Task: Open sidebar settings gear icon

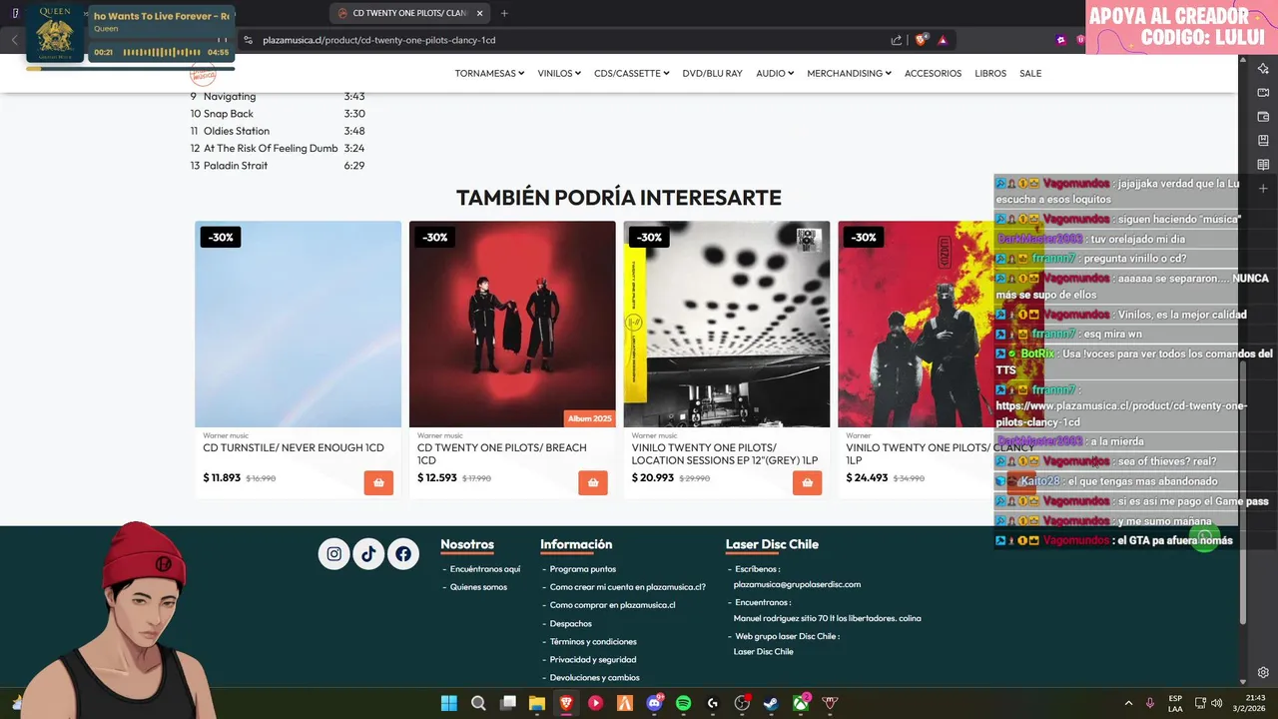Action: pyautogui.click(x=1263, y=672)
